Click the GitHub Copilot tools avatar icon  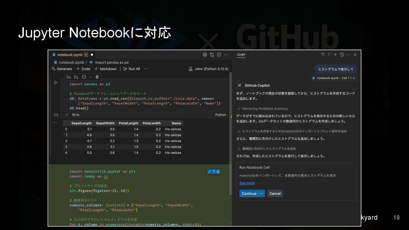coord(239,85)
